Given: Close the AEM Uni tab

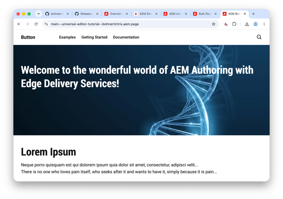Looking at the screenshot, I should (186, 14).
